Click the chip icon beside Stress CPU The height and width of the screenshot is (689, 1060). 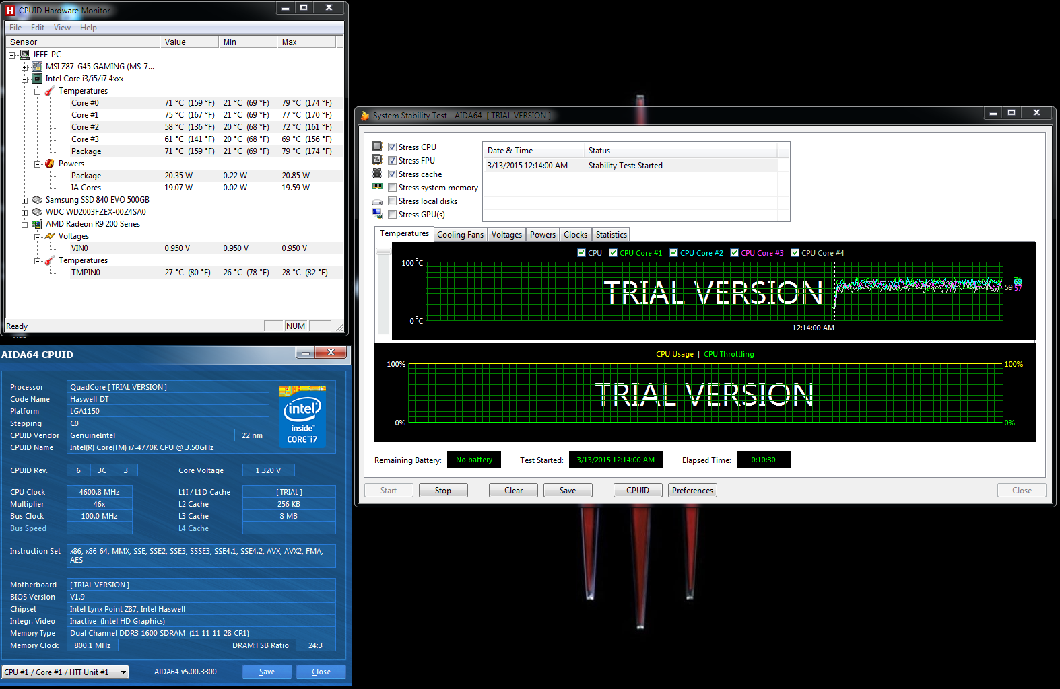click(377, 146)
